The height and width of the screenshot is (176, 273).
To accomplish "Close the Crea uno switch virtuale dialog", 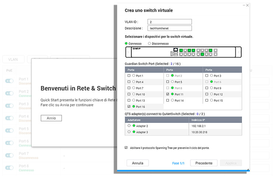I will 248,5.
